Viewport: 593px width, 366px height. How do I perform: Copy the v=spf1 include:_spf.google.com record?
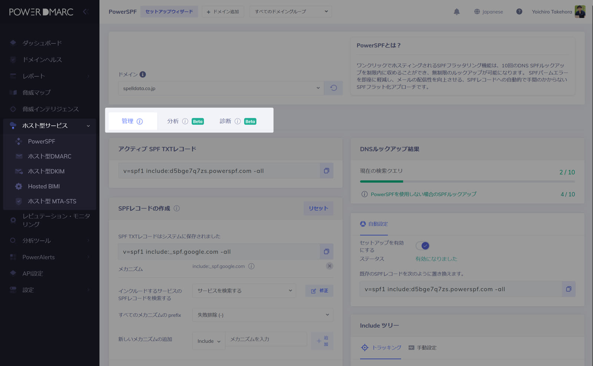(327, 252)
